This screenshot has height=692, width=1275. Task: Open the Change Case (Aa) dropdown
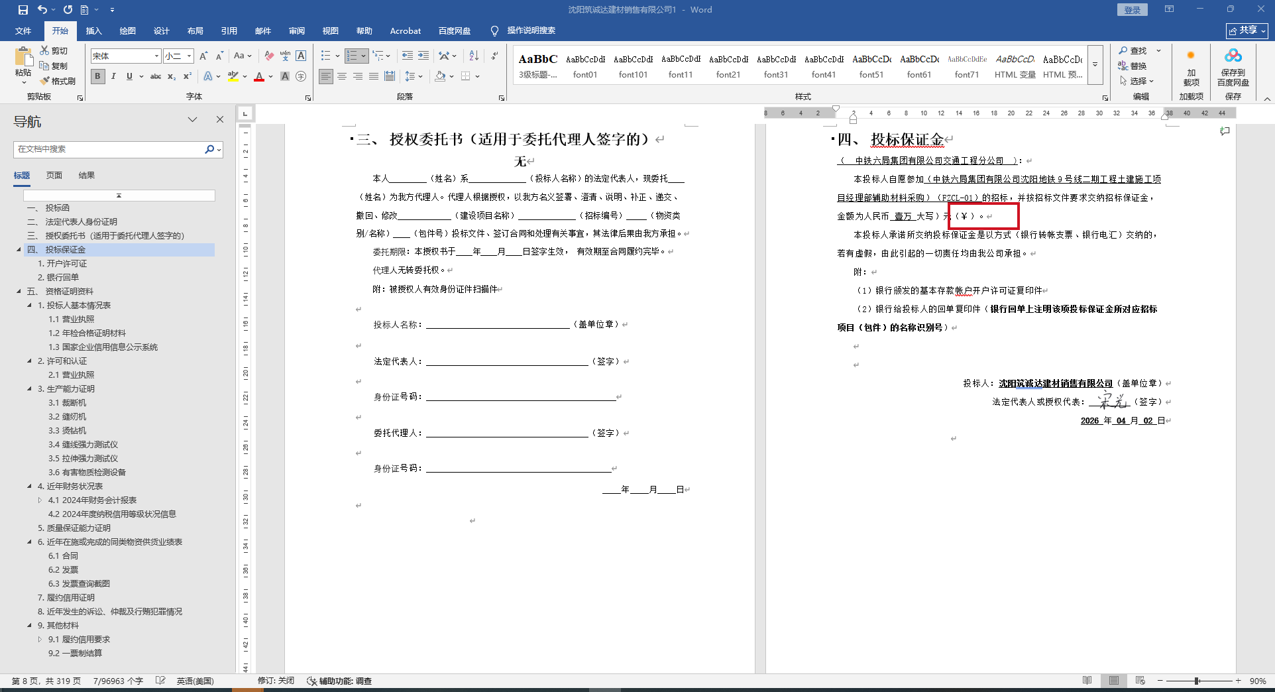click(243, 56)
